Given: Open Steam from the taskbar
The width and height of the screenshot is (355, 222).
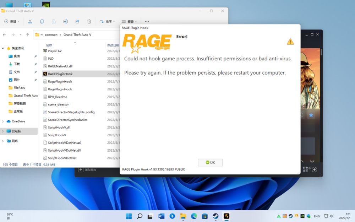Looking at the screenshot, I should (215, 216).
